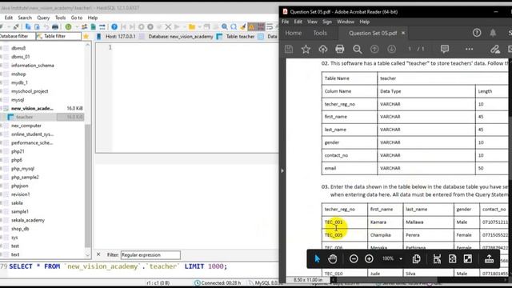Switch to Acrobat Tools tab
The image size is (512, 288).
[x=320, y=33]
